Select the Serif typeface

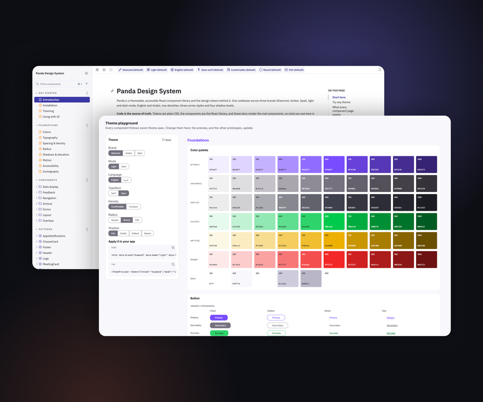114,193
